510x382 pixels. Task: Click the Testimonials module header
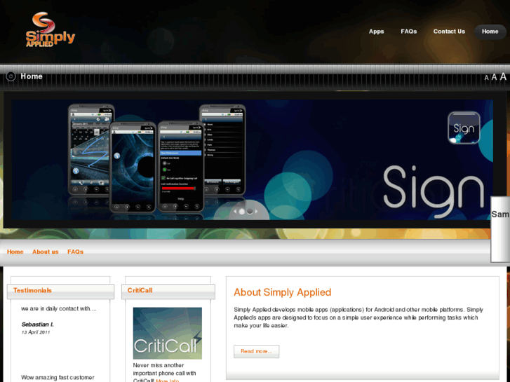(x=61, y=291)
